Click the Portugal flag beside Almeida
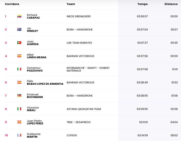The image size is (181, 141). tap(19, 43)
